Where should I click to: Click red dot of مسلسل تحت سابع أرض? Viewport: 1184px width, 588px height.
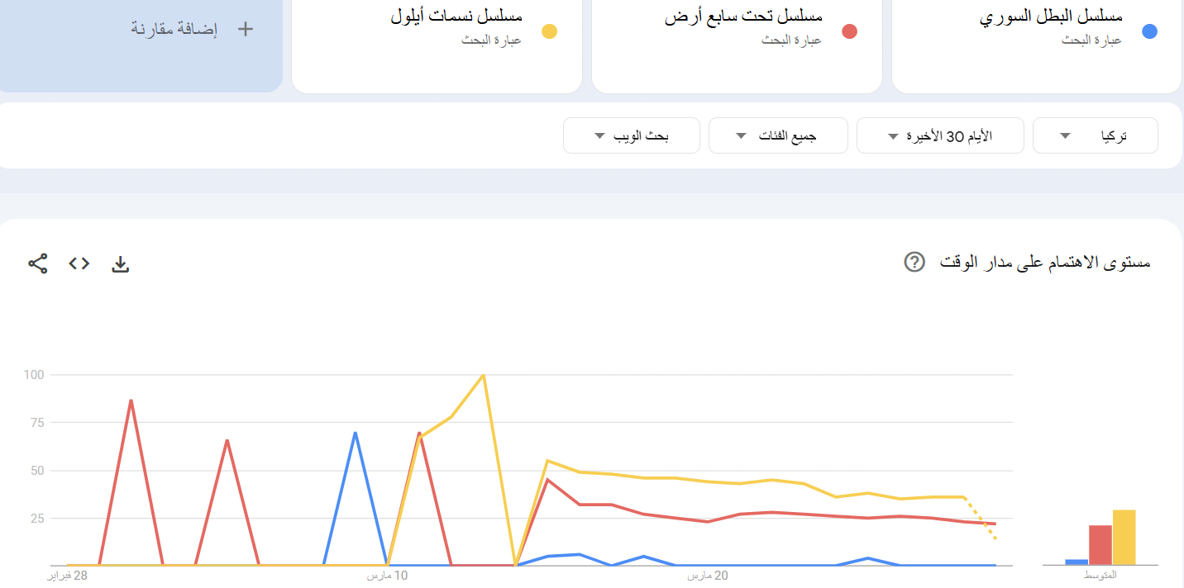[x=849, y=32]
